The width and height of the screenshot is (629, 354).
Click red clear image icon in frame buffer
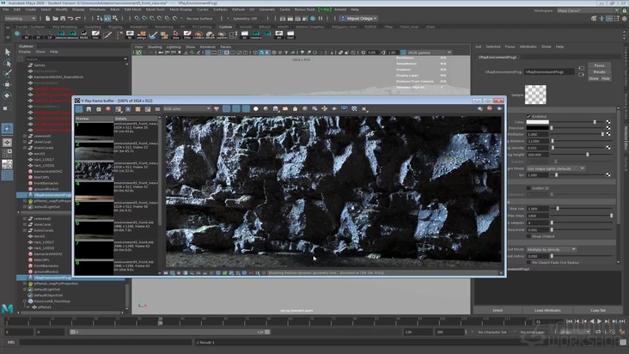(x=108, y=108)
